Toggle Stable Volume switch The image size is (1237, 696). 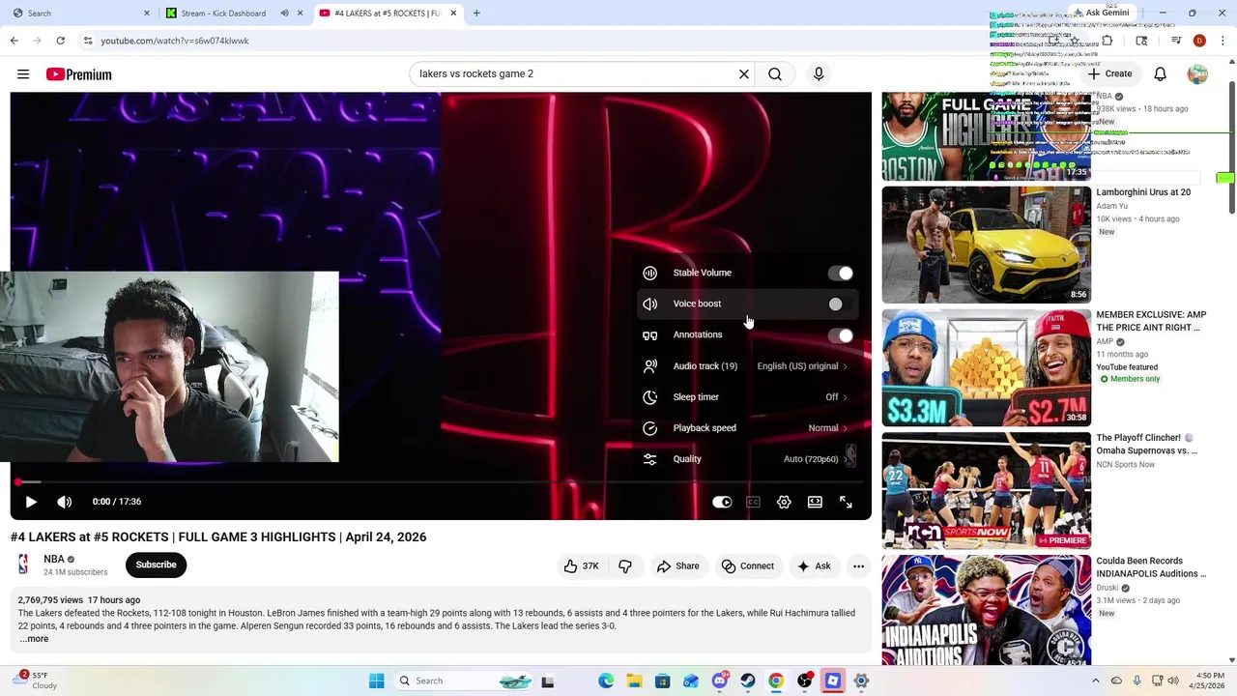[841, 274]
